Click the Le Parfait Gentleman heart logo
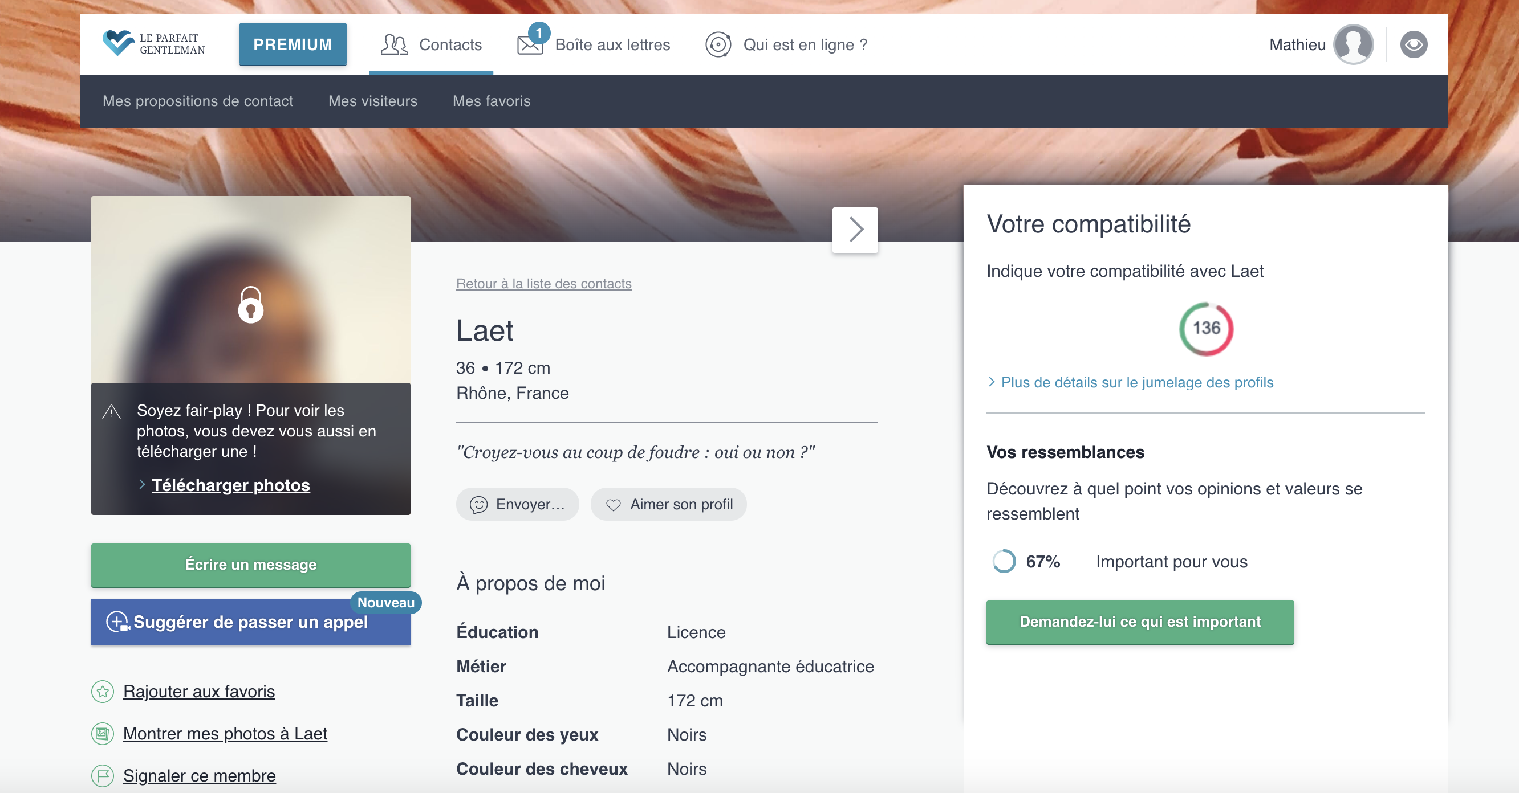The height and width of the screenshot is (793, 1519). click(x=118, y=42)
